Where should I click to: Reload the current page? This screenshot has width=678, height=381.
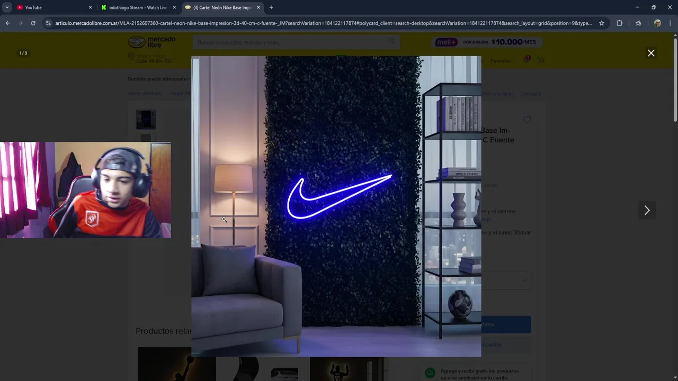33,23
